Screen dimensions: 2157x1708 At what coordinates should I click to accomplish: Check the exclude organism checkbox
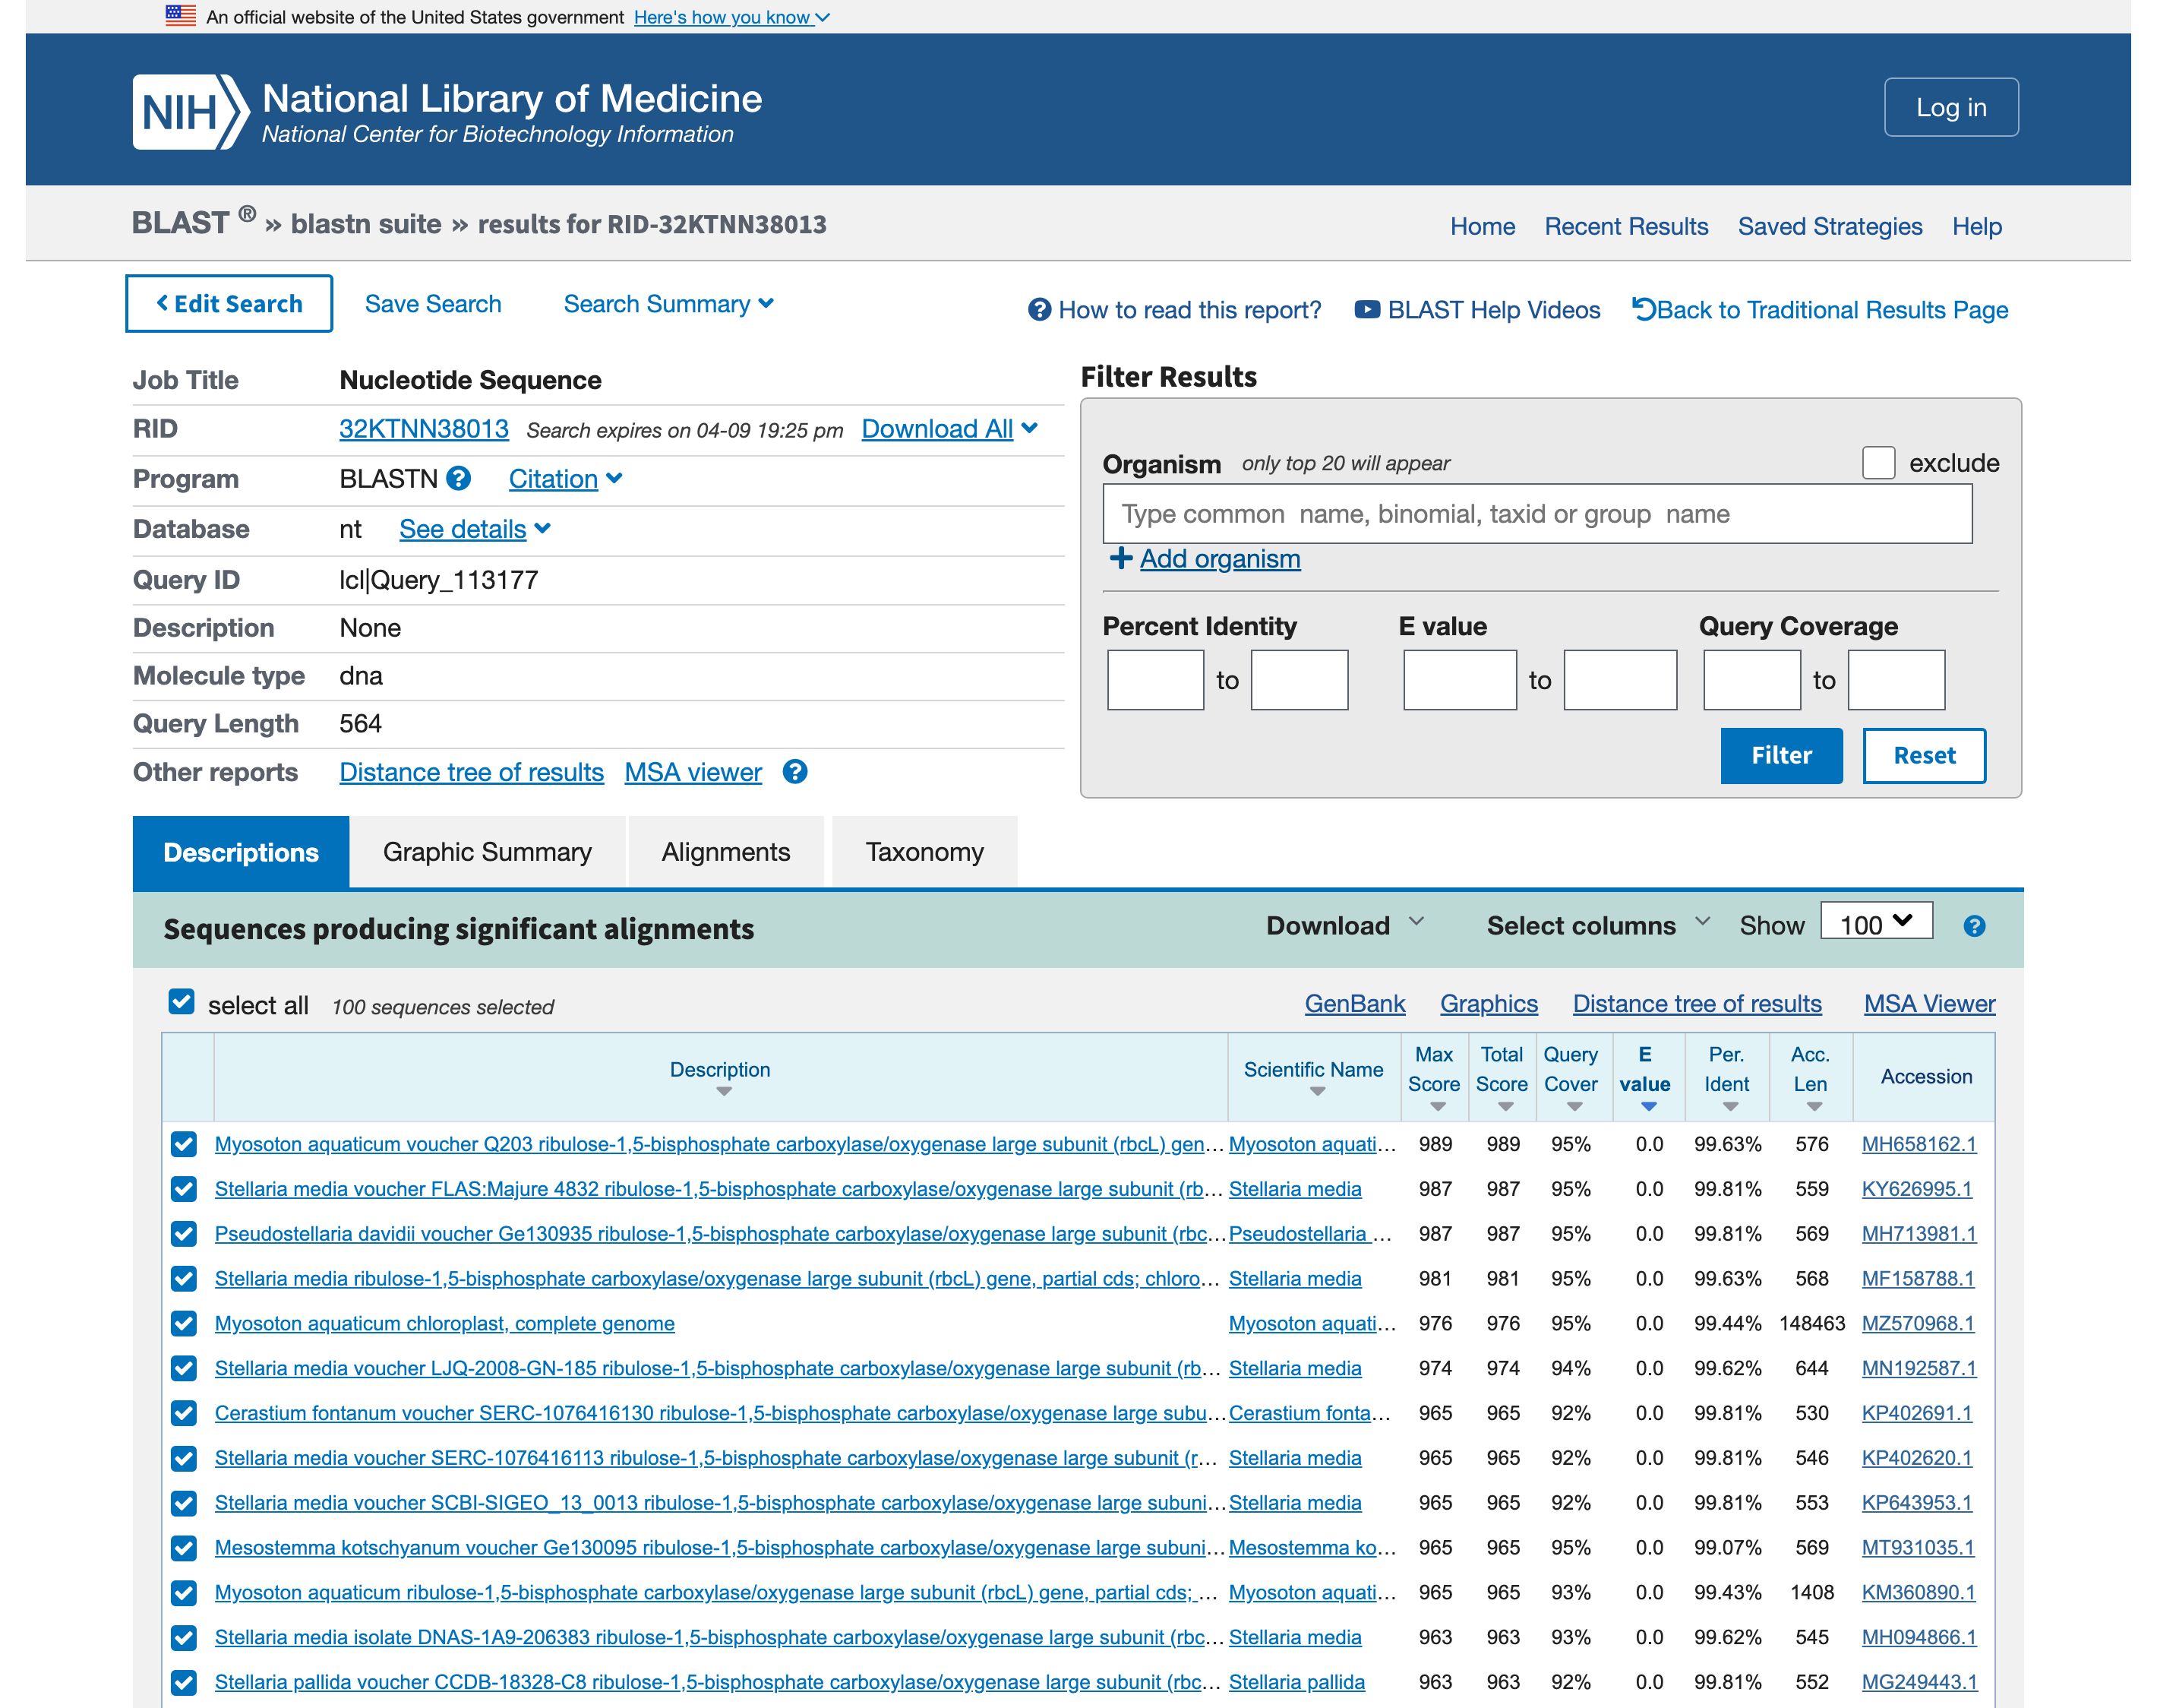(1878, 463)
